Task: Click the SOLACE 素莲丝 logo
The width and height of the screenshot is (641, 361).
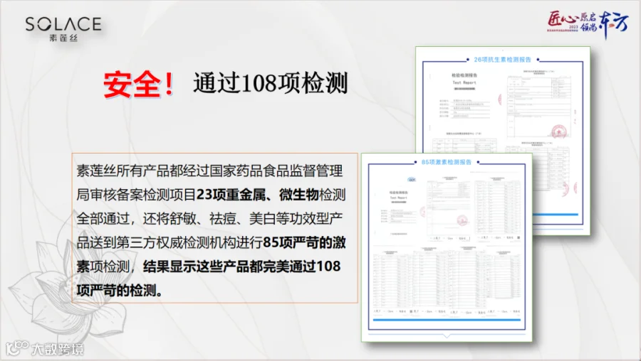Action: click(63, 29)
